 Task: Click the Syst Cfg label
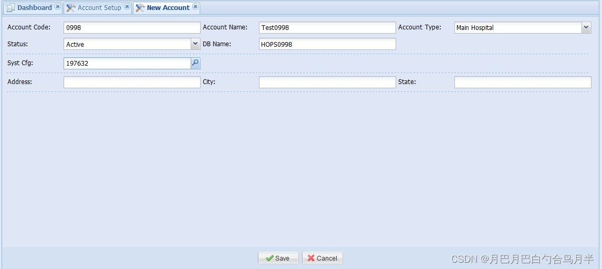tap(20, 63)
